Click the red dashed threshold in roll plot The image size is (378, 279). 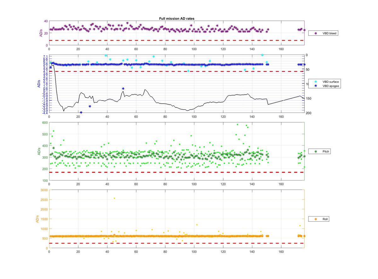(x=176, y=243)
